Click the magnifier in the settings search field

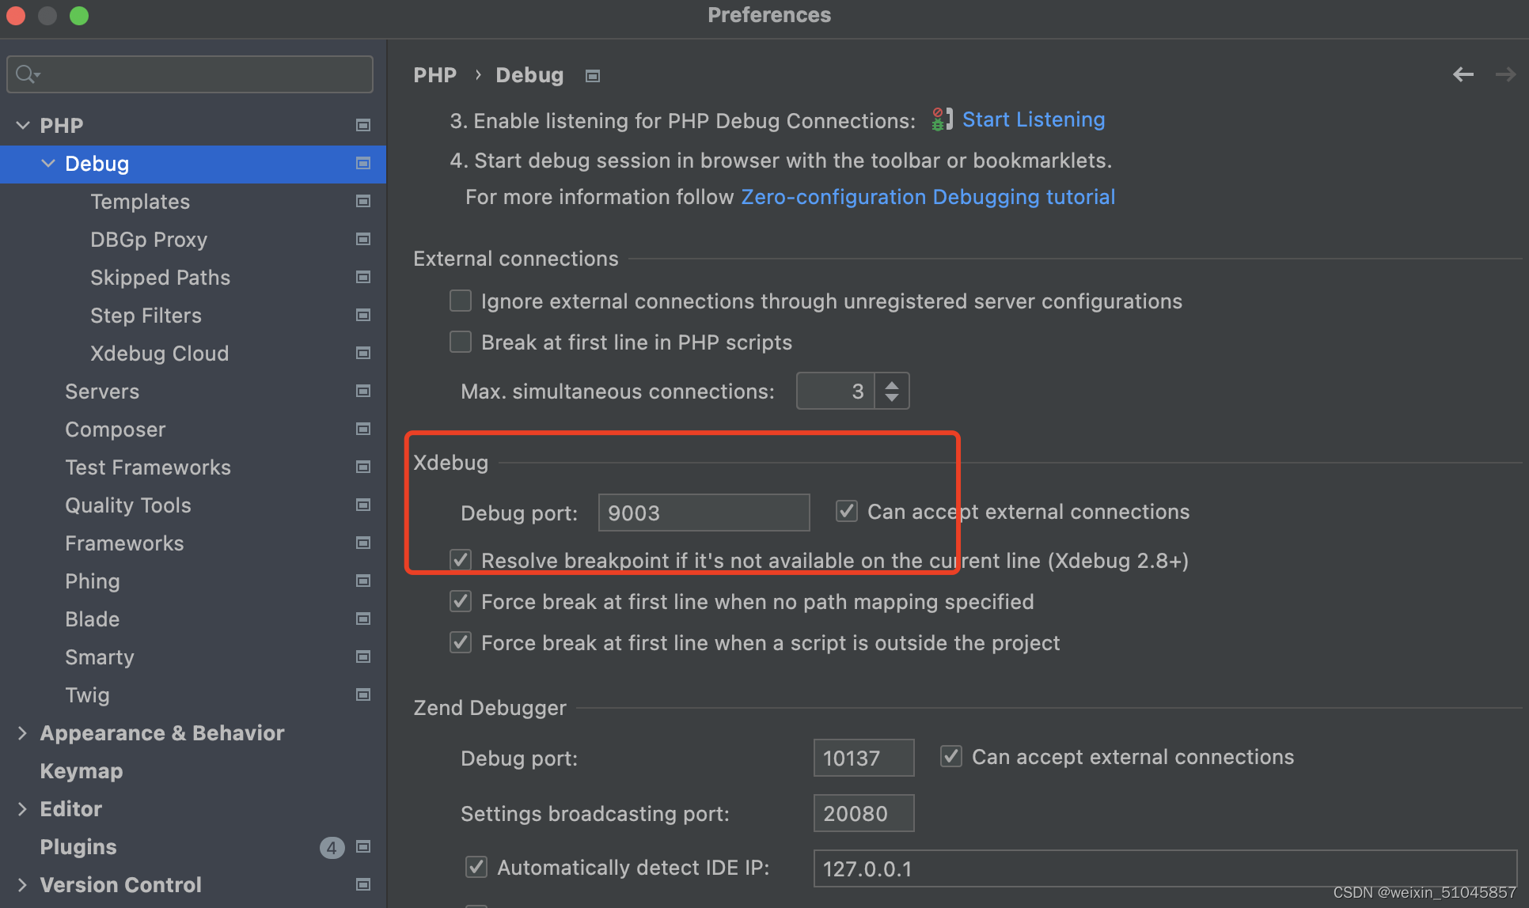[26, 74]
